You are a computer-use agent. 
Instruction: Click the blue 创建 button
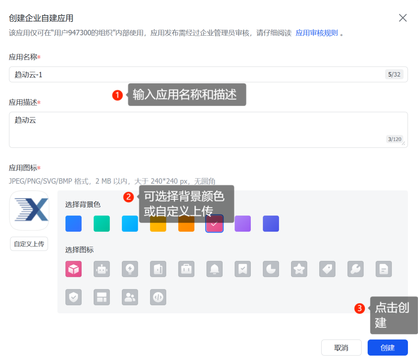click(387, 347)
